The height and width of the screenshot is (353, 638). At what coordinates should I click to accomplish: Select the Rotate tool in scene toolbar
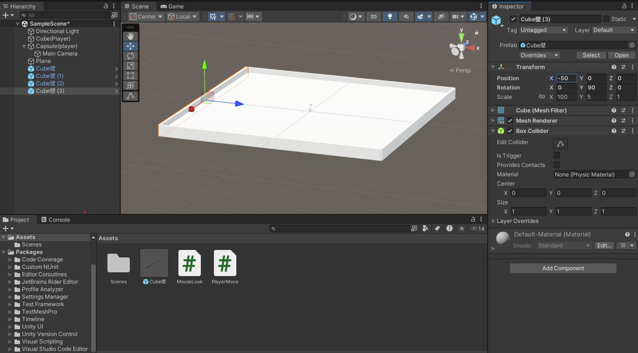point(130,56)
